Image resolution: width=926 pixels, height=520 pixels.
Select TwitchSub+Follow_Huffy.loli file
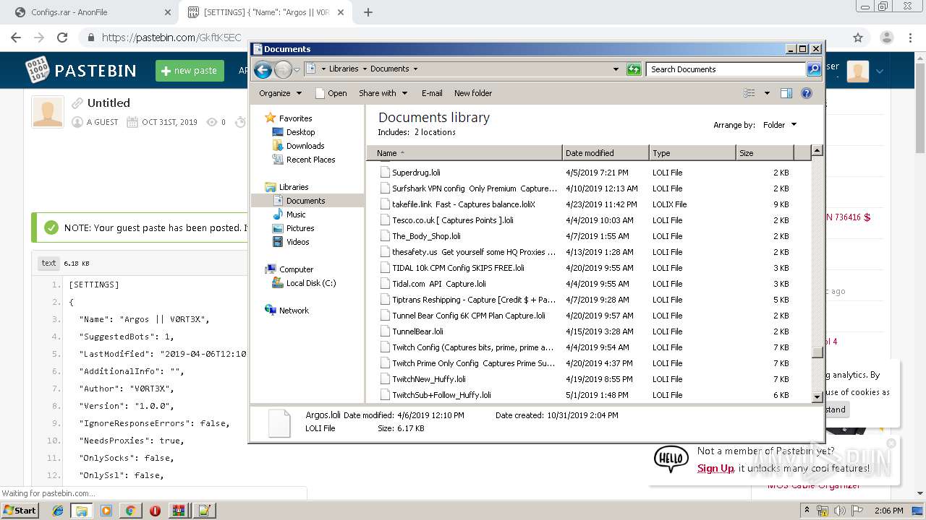441,395
